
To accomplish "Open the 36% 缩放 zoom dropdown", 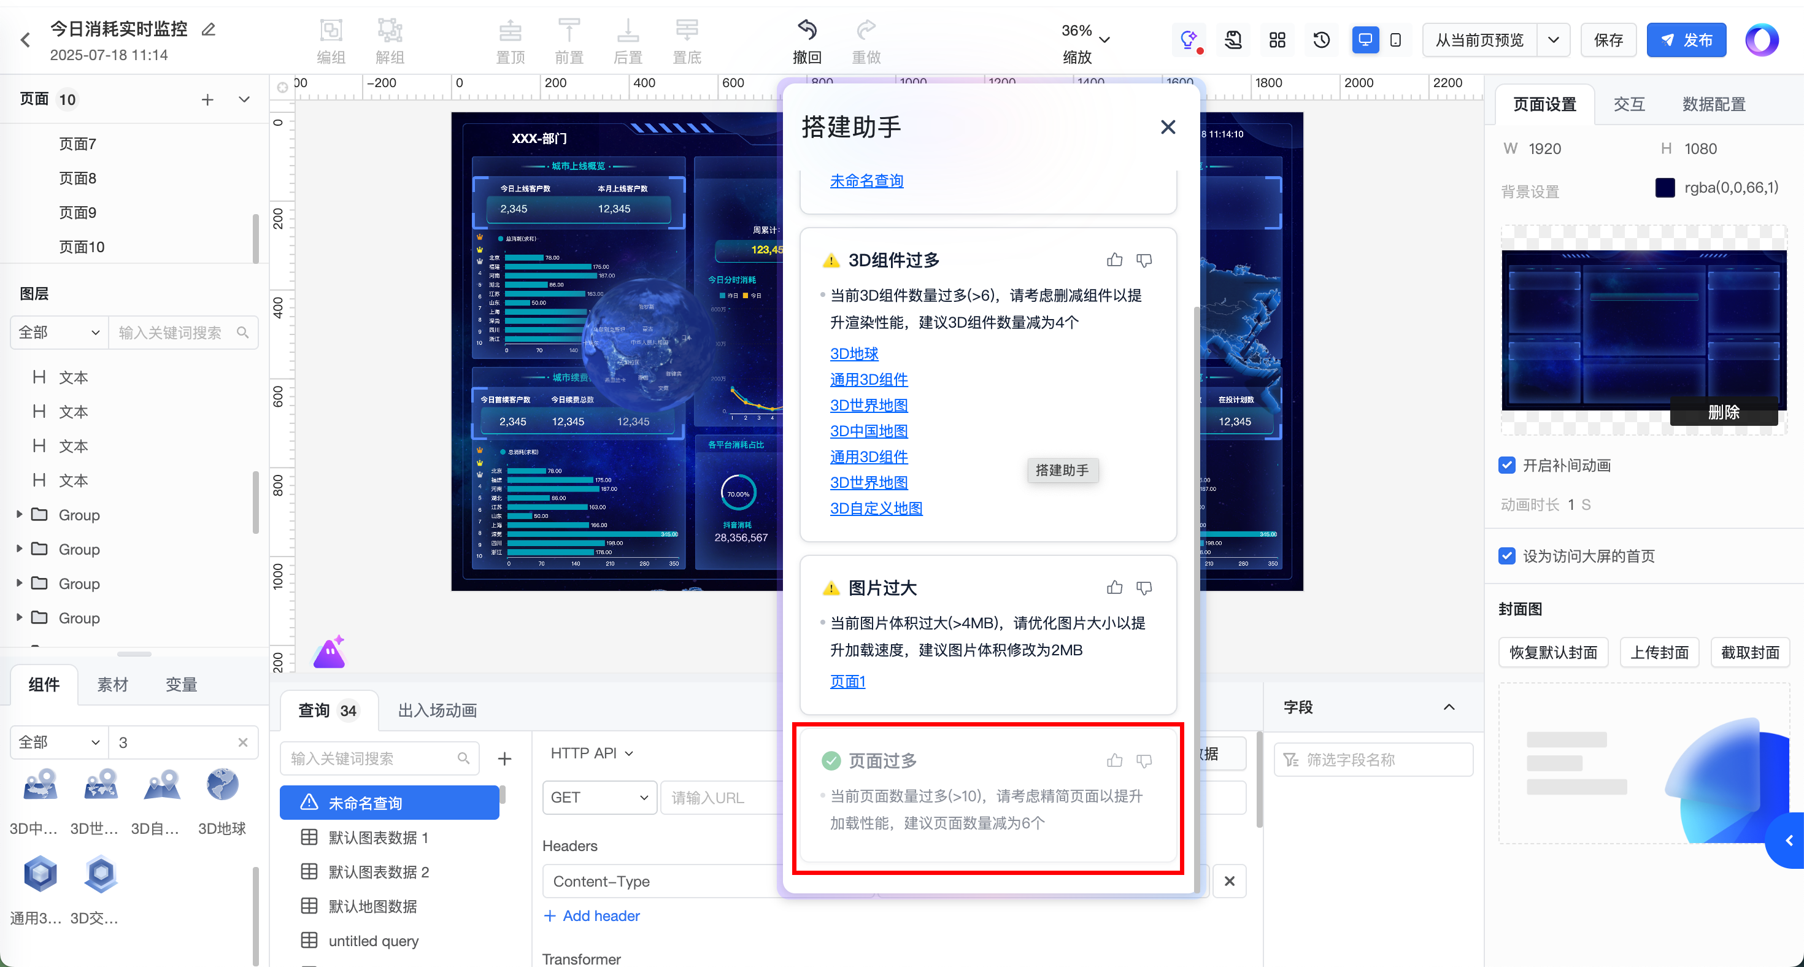I will [x=1104, y=40].
